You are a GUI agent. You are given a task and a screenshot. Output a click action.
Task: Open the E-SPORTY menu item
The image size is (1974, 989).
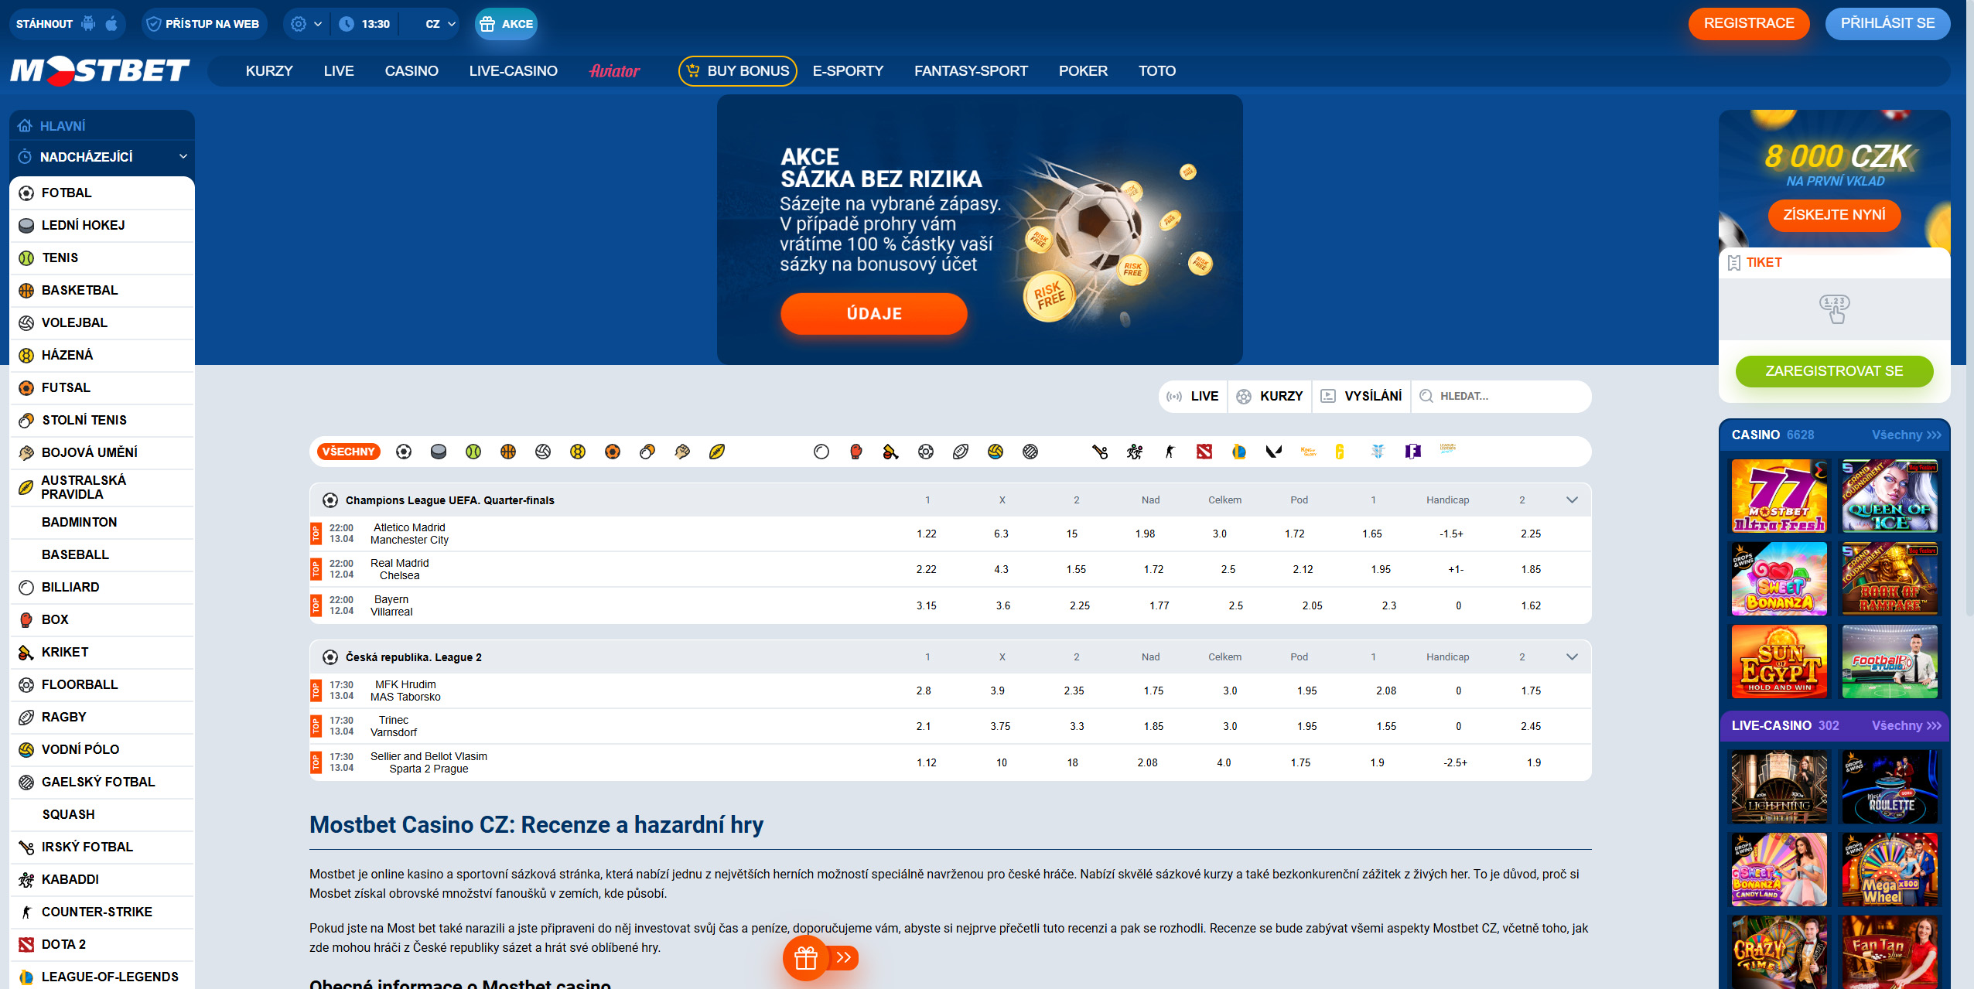point(848,71)
